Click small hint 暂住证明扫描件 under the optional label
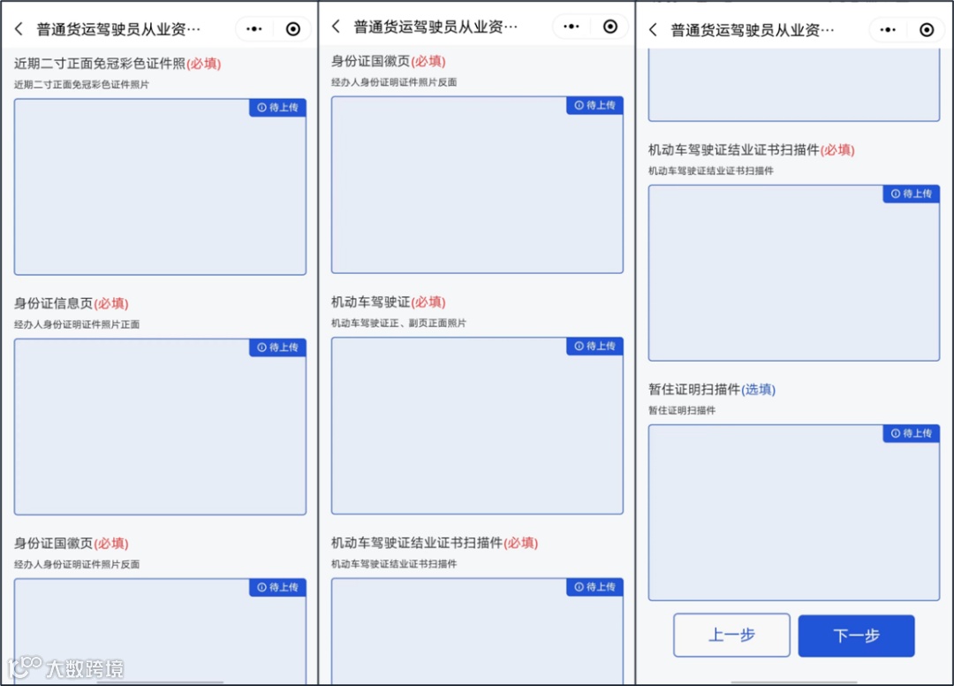Viewport: 954px width, 686px height. pyautogui.click(x=681, y=410)
